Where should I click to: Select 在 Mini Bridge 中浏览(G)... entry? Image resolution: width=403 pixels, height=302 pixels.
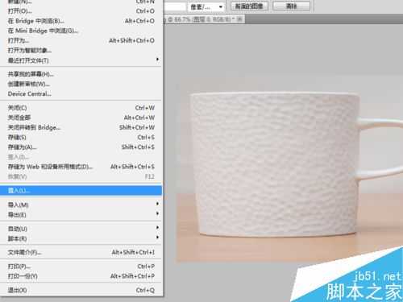81,31
